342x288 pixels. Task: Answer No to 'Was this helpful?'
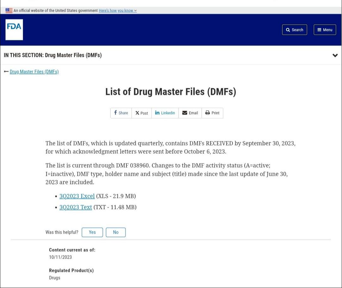pyautogui.click(x=116, y=232)
